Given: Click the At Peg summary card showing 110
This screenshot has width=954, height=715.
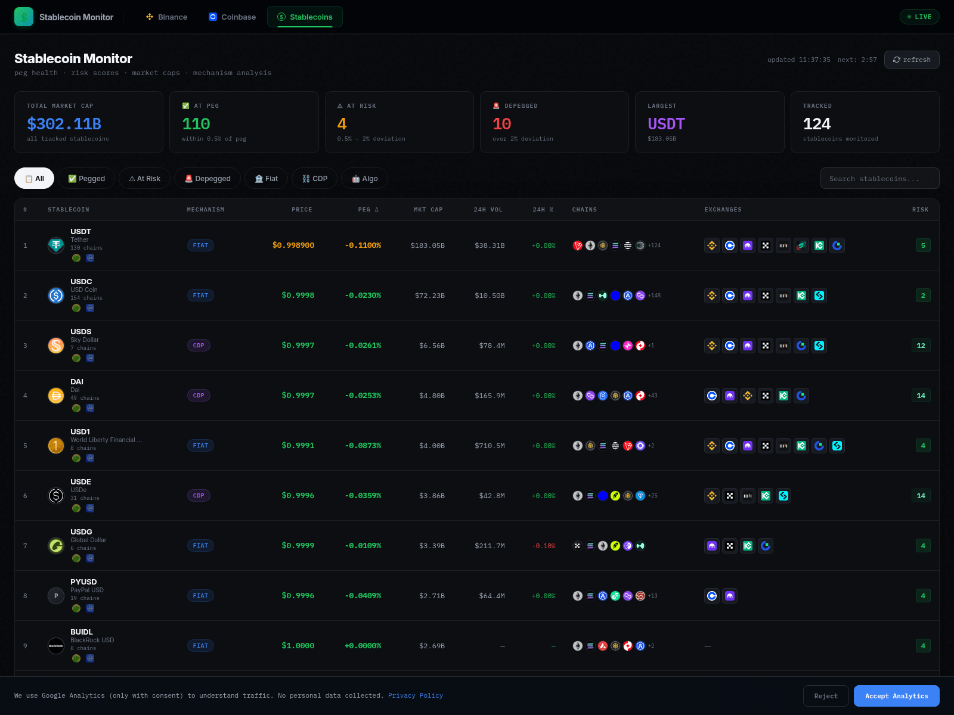Looking at the screenshot, I should point(244,122).
